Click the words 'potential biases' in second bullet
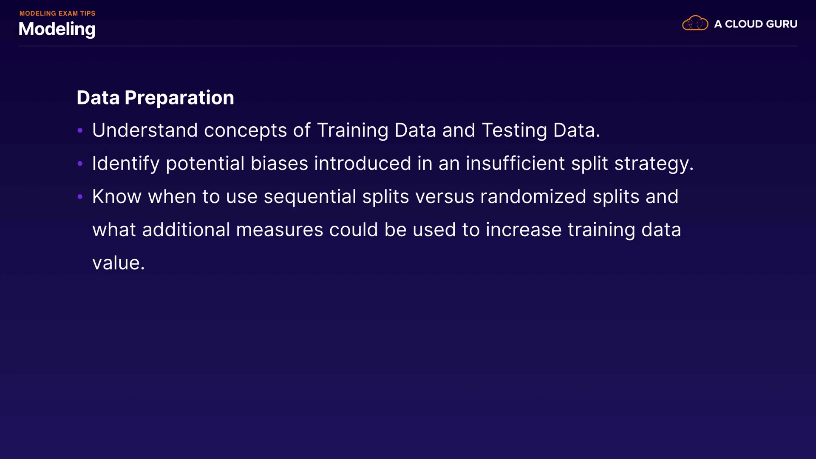 (x=237, y=164)
